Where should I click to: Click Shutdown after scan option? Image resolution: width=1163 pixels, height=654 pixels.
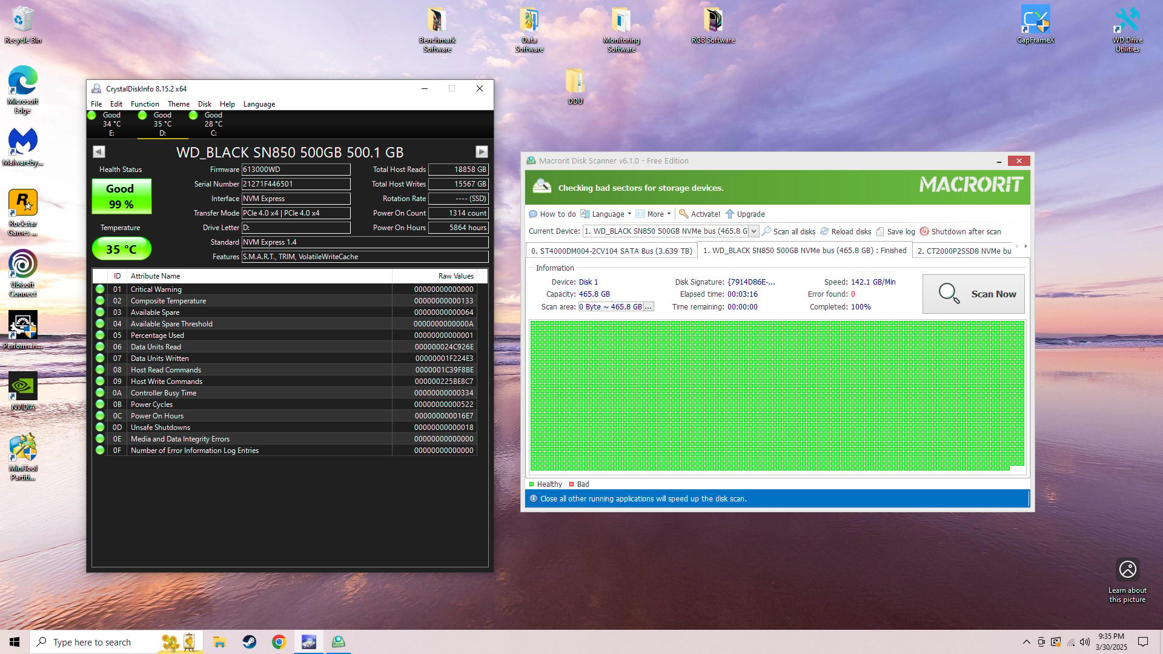coord(960,231)
